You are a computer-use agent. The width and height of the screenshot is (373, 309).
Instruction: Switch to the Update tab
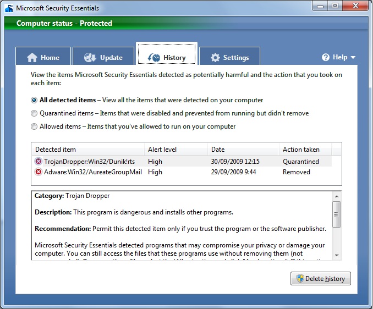[103, 56]
